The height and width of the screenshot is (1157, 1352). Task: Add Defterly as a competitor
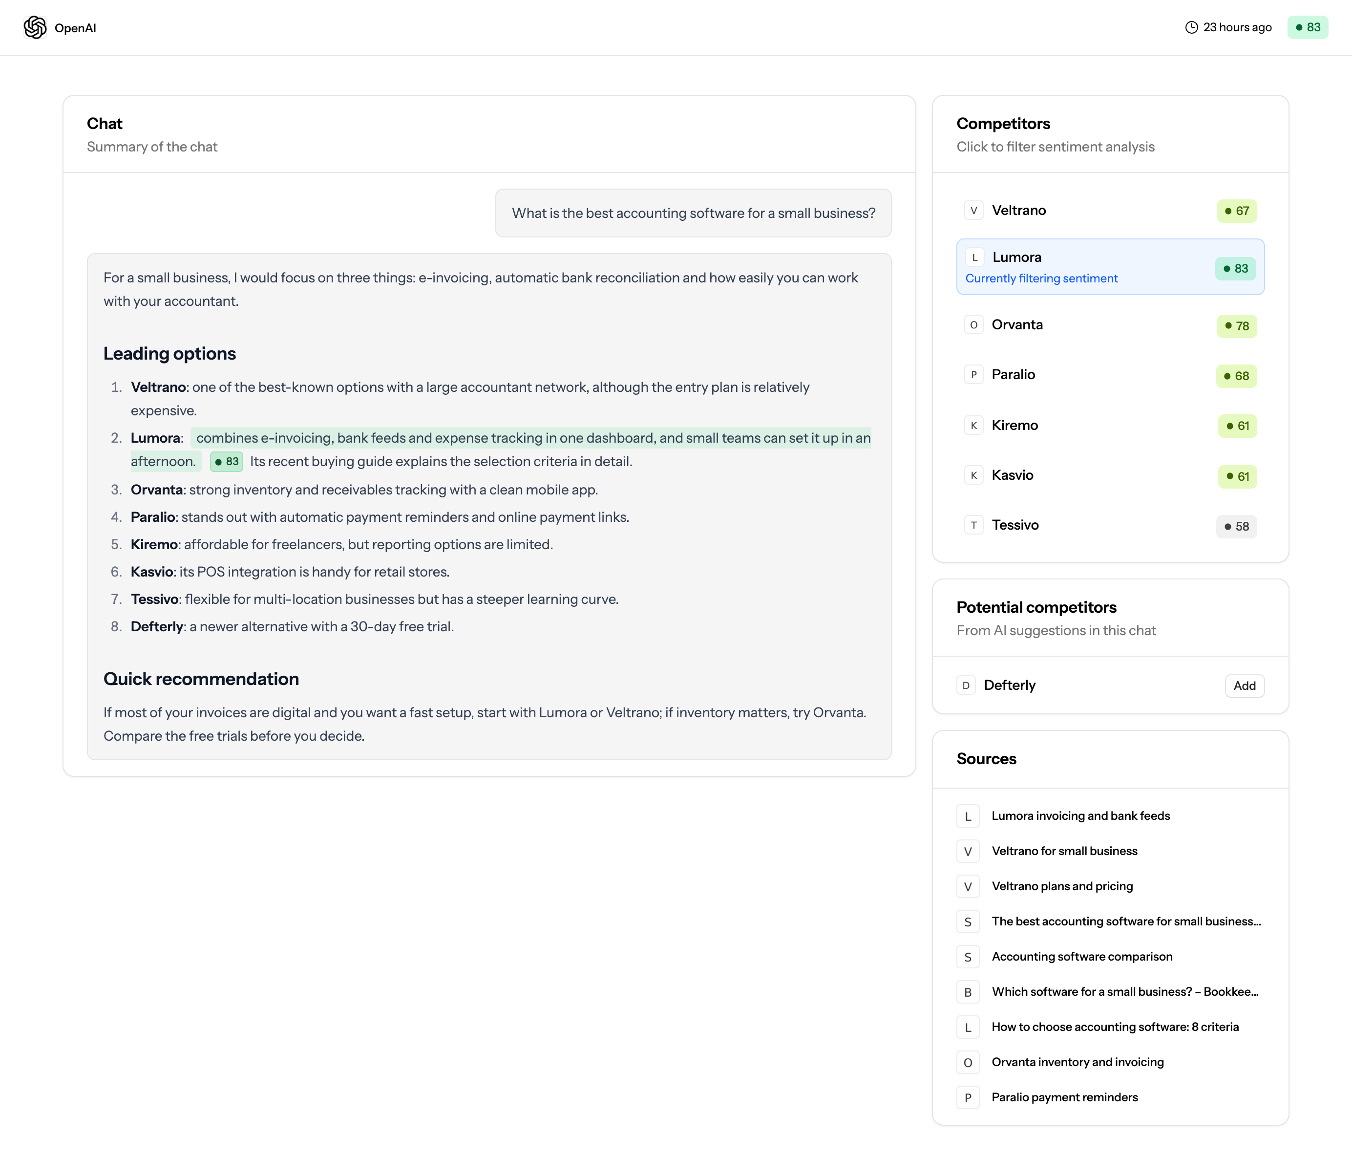pyautogui.click(x=1245, y=686)
